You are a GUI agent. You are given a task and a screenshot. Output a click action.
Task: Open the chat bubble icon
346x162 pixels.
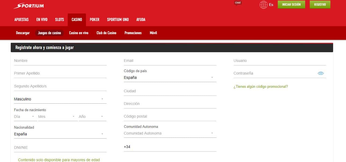coord(237,3)
